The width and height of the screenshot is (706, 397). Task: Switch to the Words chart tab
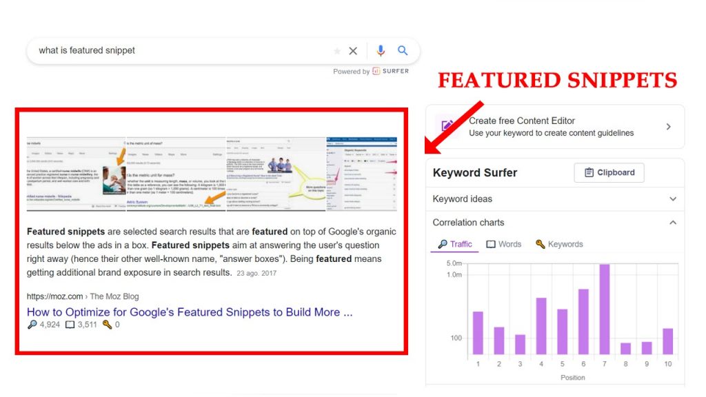(503, 244)
